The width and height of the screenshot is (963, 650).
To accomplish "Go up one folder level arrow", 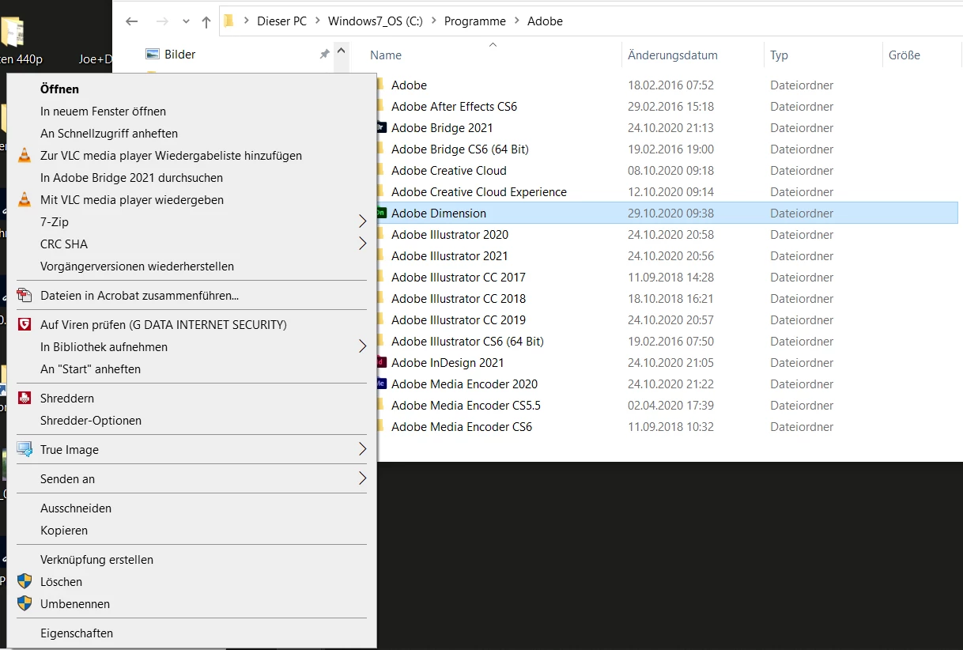I will [x=206, y=21].
